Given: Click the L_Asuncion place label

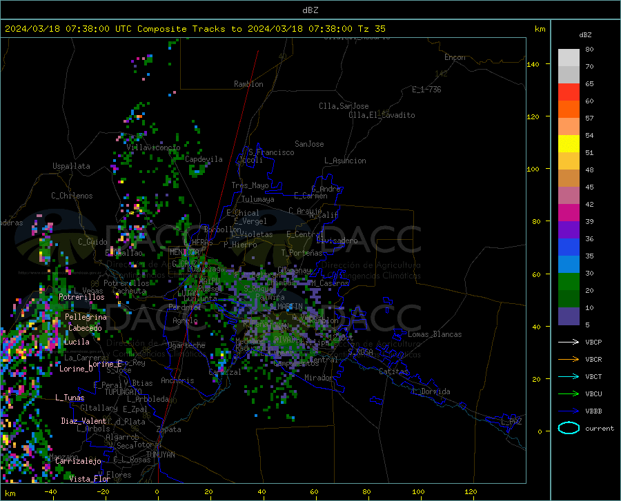Looking at the screenshot, I should (x=345, y=161).
